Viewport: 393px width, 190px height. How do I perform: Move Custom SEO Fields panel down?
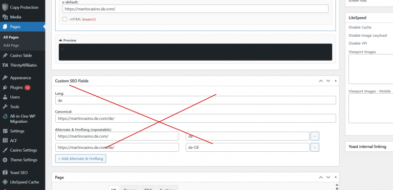pos(328,81)
